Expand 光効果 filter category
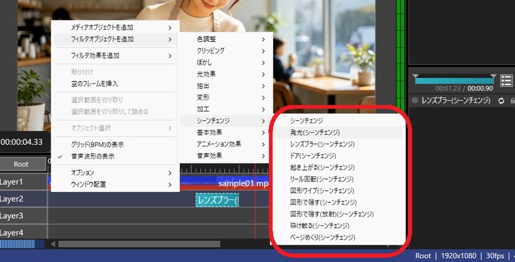The width and height of the screenshot is (515, 262). tap(225, 75)
